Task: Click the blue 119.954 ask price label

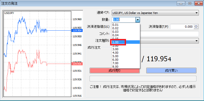Action: (77, 31)
